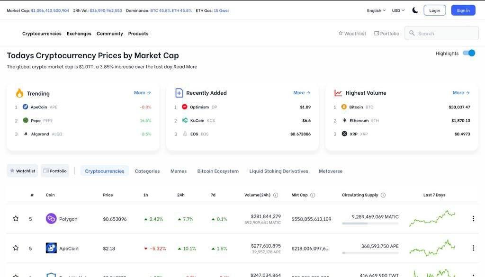Click the EOS coin icon
Image resolution: width=485 pixels, height=277 pixels.
[185, 134]
